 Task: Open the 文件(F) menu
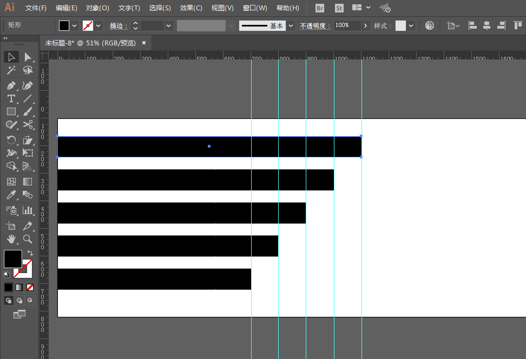[x=36, y=8]
